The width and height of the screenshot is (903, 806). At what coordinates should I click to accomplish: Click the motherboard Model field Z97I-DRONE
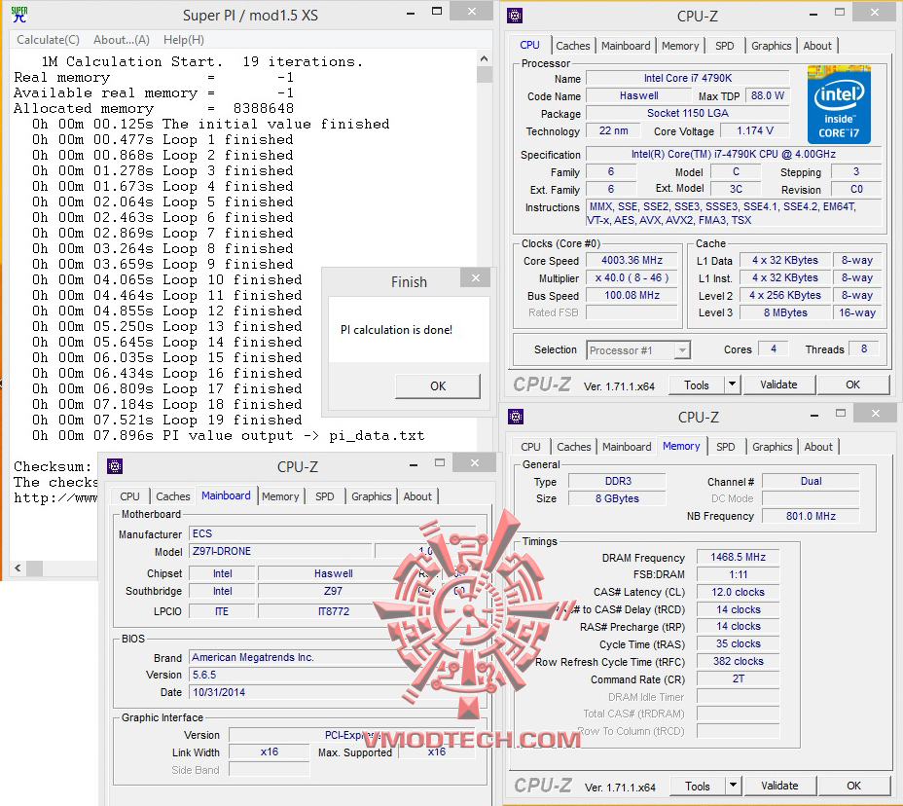pos(280,551)
